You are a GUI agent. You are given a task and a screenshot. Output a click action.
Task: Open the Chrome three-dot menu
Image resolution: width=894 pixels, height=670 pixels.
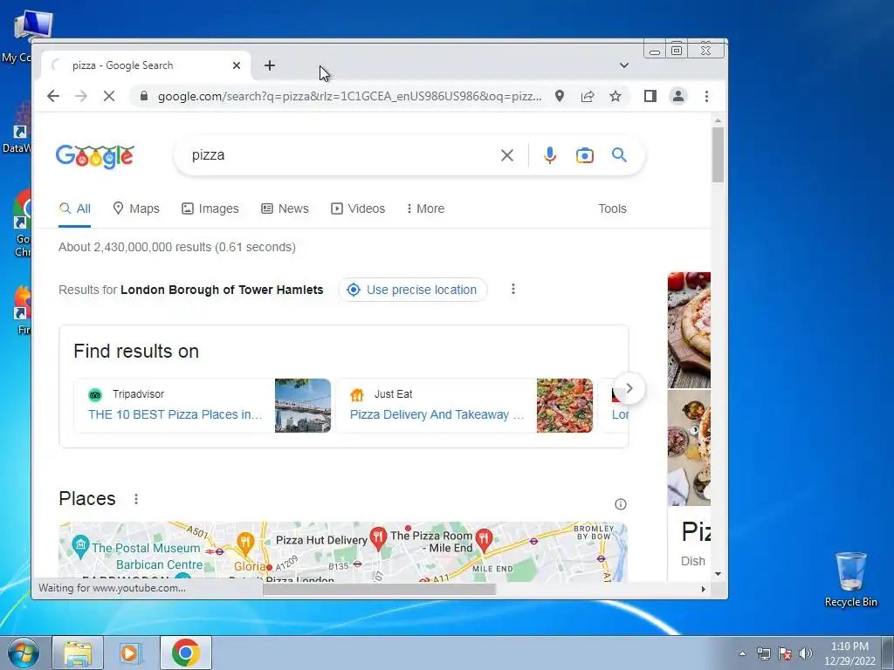(706, 96)
